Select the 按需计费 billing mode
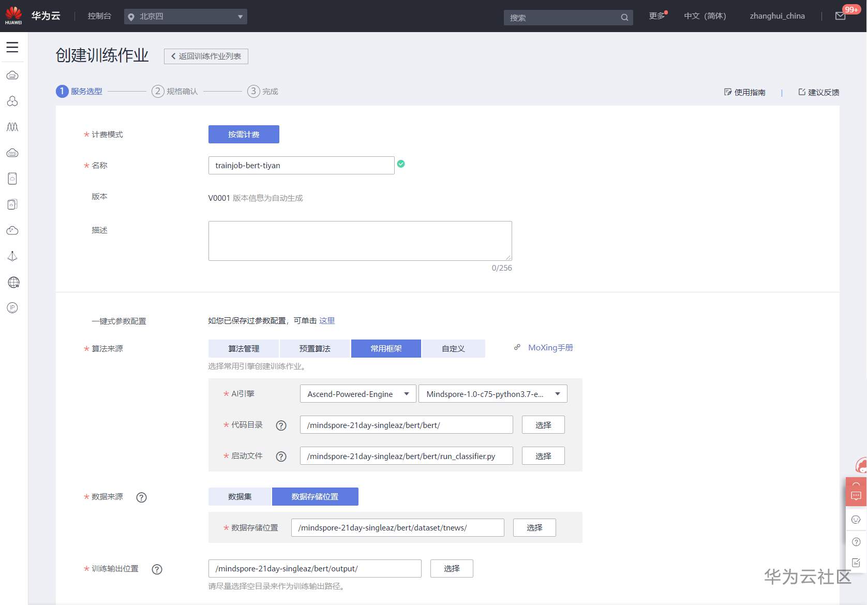Viewport: 867px width, 605px height. click(244, 135)
